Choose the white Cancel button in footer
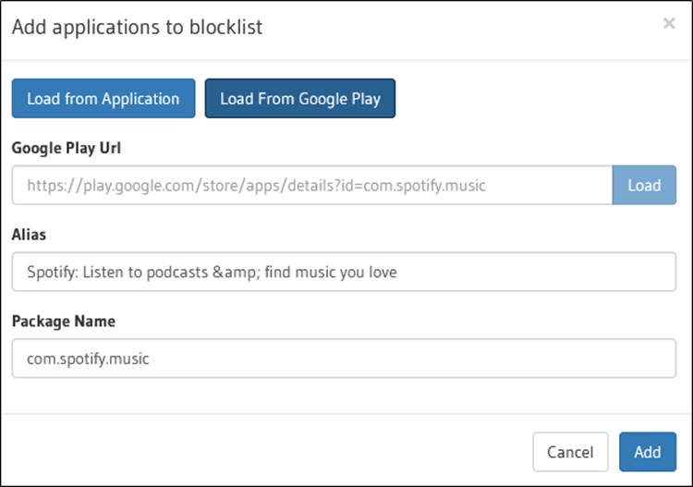The image size is (693, 487). (570, 452)
